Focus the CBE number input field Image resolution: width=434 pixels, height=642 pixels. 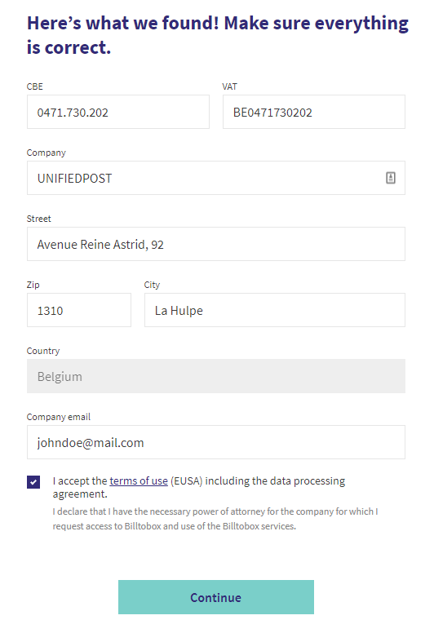(x=118, y=112)
